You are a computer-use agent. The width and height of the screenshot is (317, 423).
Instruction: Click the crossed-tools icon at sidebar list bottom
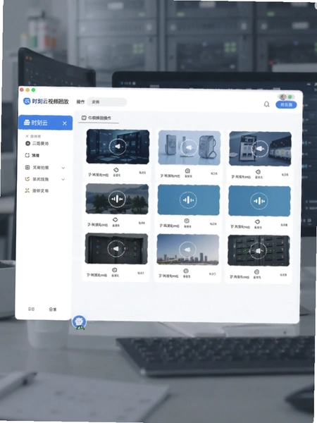point(37,191)
